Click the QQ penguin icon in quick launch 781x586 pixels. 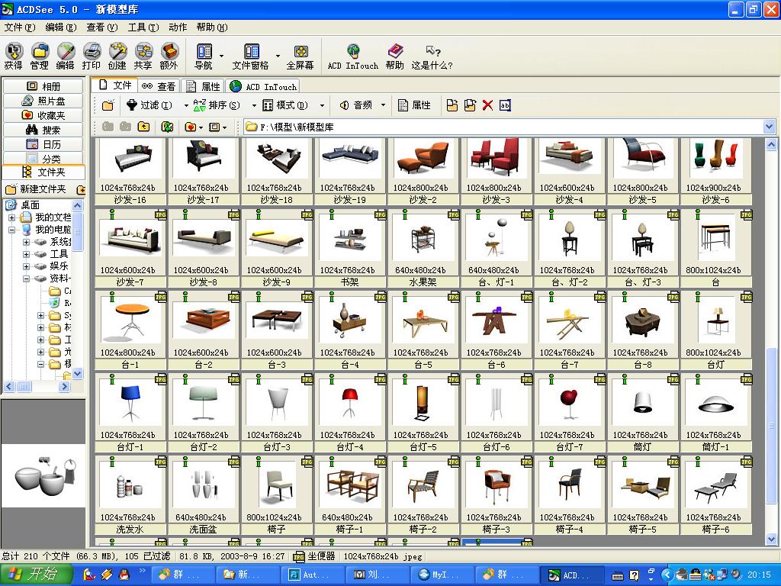[x=124, y=575]
